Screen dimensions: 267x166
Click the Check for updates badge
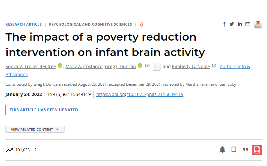[258, 24]
